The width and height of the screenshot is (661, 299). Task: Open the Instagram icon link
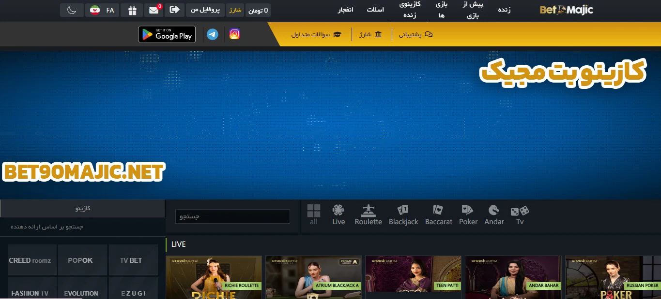pyautogui.click(x=234, y=34)
